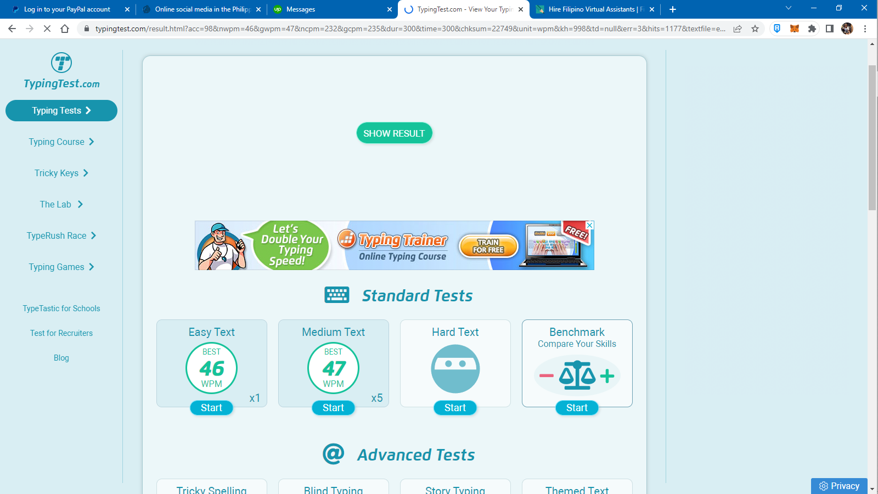The image size is (878, 494).
Task: Click the browser back arrow
Action: [12, 29]
